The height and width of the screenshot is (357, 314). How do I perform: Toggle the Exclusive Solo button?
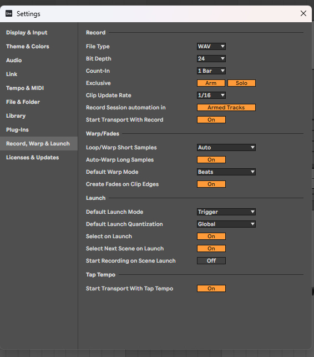(x=241, y=83)
